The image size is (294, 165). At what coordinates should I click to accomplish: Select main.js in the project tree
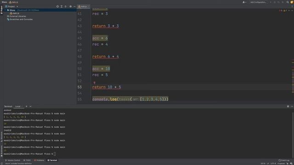tap(14, 13)
